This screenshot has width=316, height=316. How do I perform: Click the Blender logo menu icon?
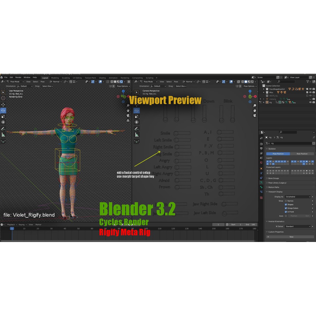(2, 77)
